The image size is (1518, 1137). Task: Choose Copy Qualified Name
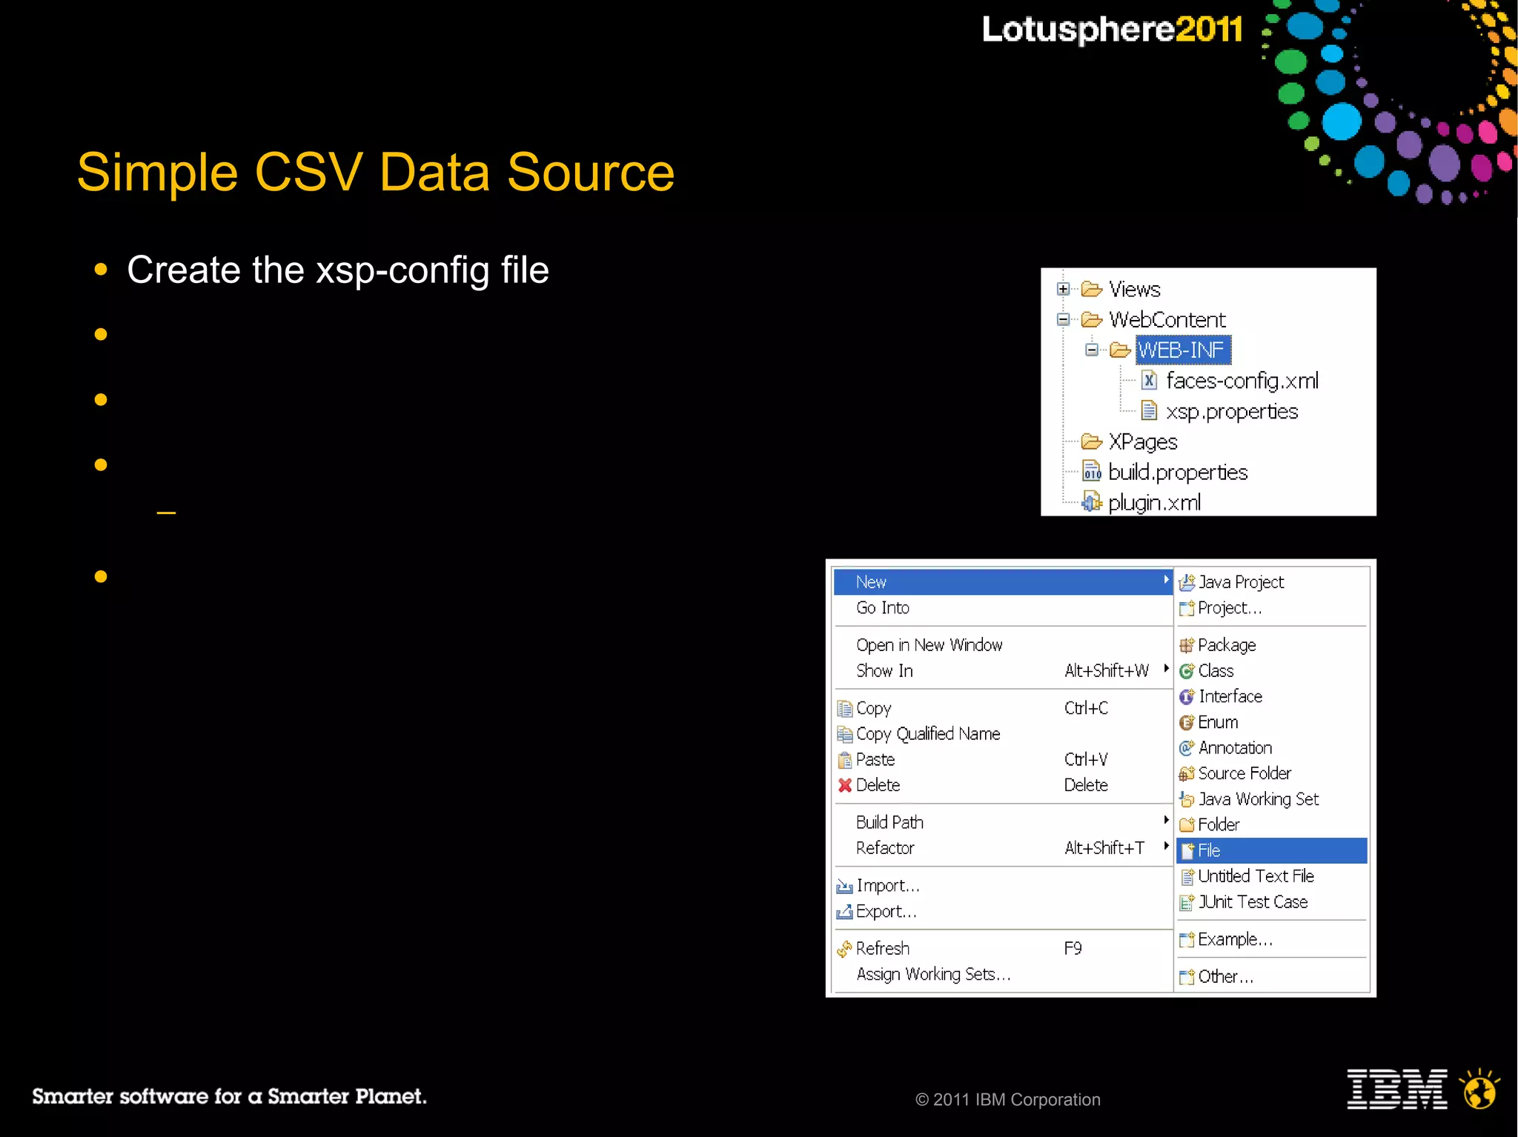point(1003,734)
